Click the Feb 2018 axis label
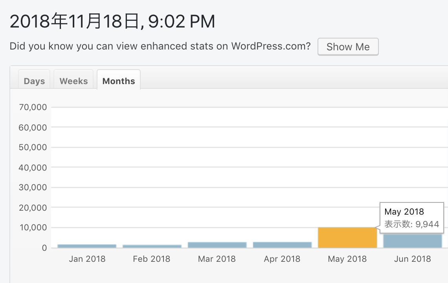The width and height of the screenshot is (448, 283). [x=152, y=259]
